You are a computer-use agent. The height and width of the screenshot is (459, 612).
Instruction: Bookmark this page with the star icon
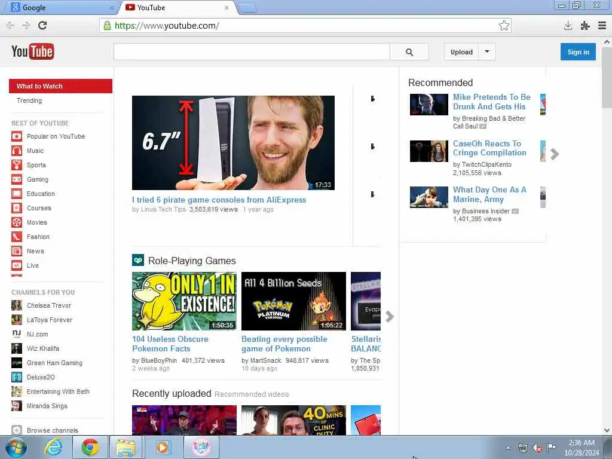pos(504,26)
